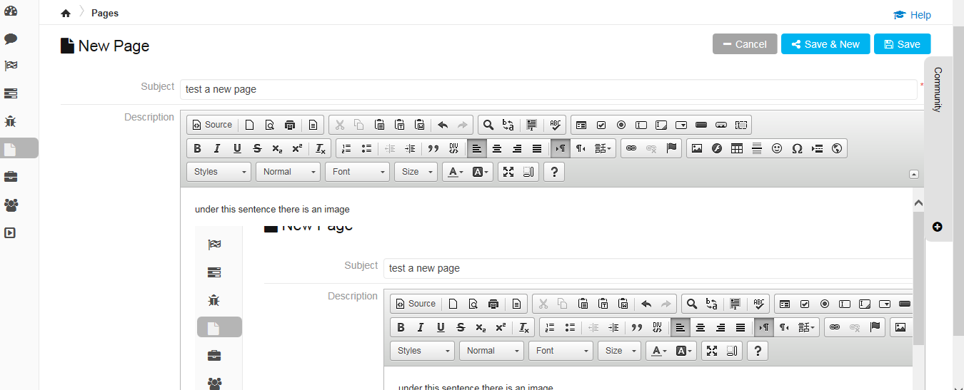
Task: Collapse the editor toolbar with the arrow
Action: [x=913, y=174]
